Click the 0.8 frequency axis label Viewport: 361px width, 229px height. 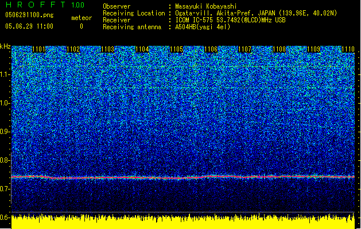pos(5,160)
